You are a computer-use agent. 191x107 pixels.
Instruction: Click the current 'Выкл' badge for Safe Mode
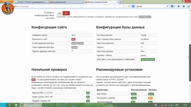(151, 94)
